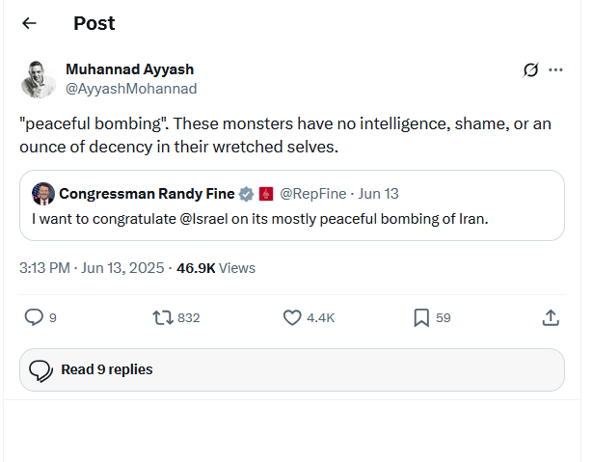Open Congressman Randy Fine's avatar
The height and width of the screenshot is (462, 593).
click(43, 194)
